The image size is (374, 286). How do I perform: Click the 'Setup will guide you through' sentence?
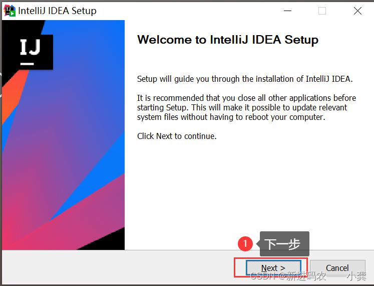pyautogui.click(x=245, y=79)
